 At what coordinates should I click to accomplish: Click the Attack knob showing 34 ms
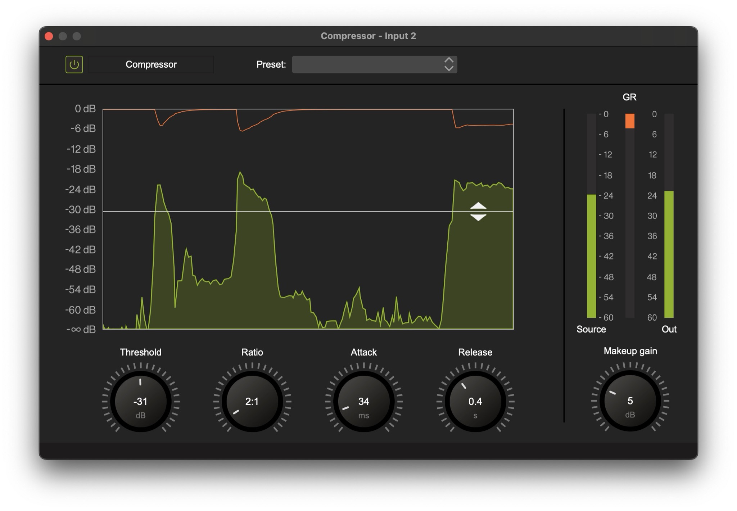coord(363,401)
